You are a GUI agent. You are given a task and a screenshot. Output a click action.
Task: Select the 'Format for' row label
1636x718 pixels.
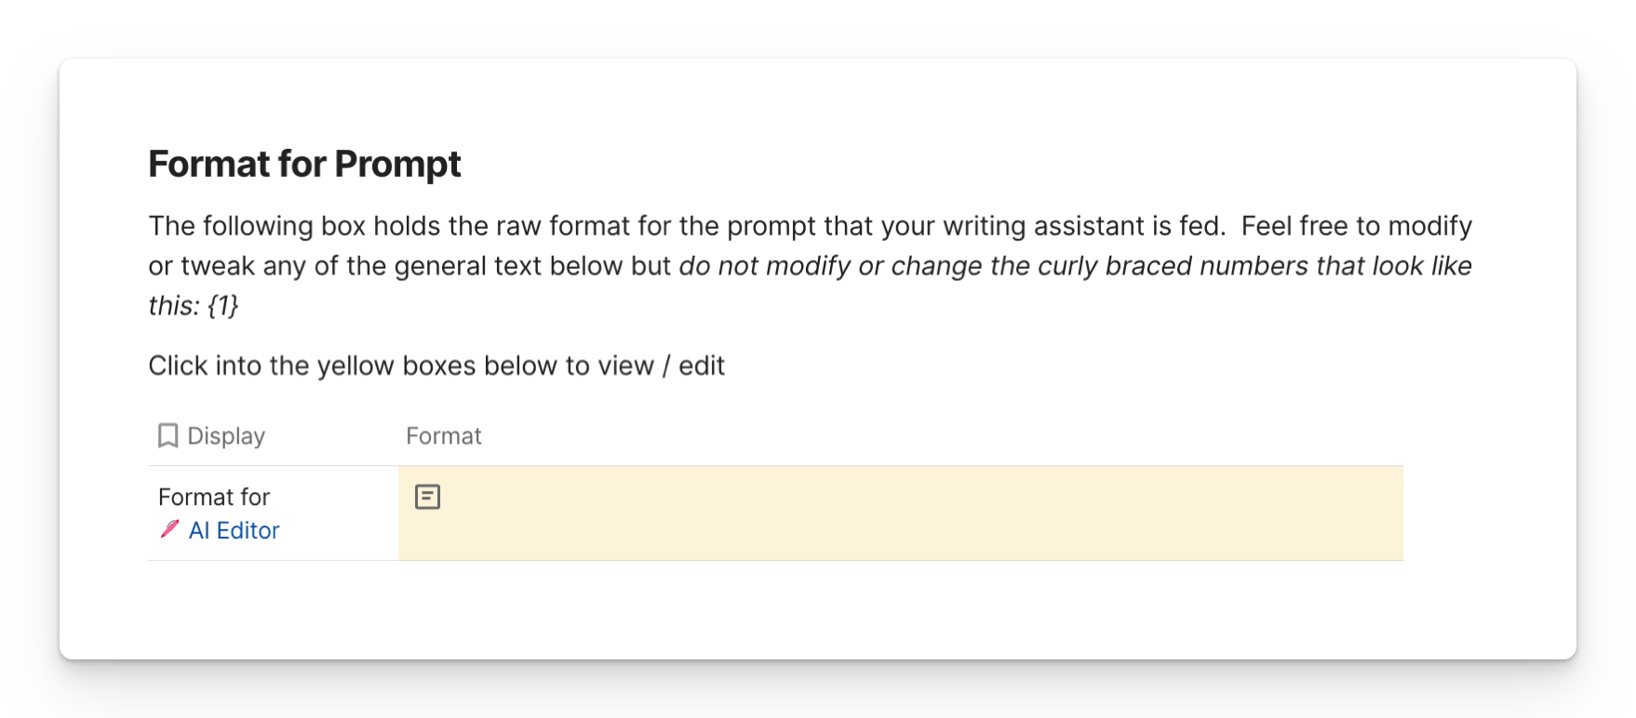tap(214, 497)
